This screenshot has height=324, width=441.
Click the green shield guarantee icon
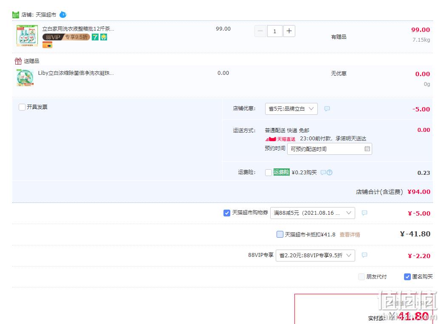pyautogui.click(x=104, y=37)
